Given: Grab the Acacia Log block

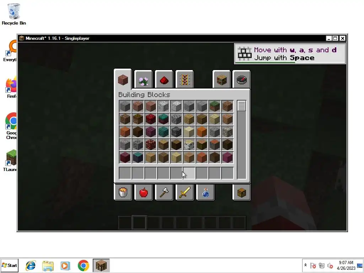Looking at the screenshot, I should 214,145.
